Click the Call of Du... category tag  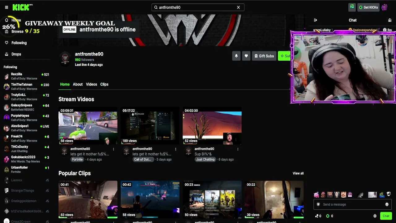[x=143, y=160]
